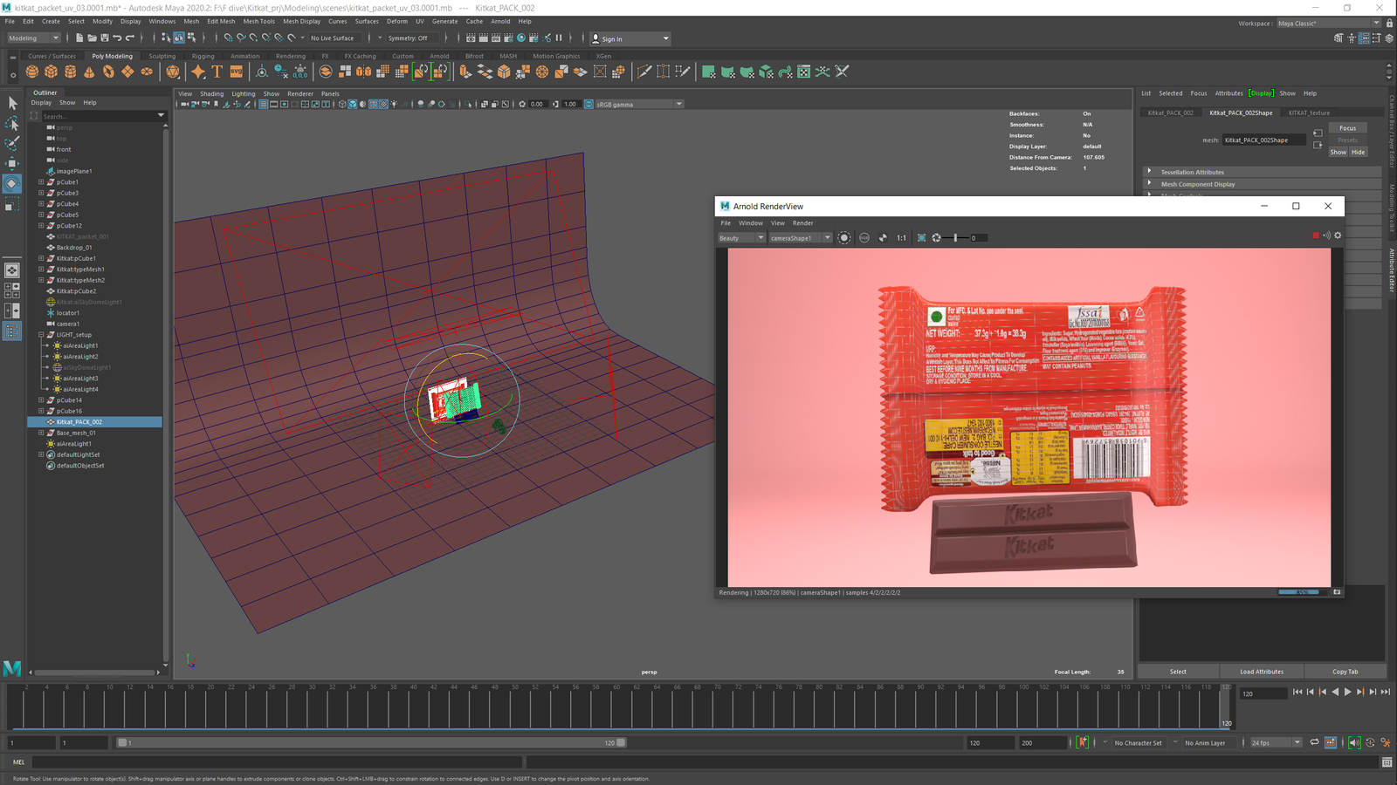Open the Modeling menu set dropdown

point(33,38)
